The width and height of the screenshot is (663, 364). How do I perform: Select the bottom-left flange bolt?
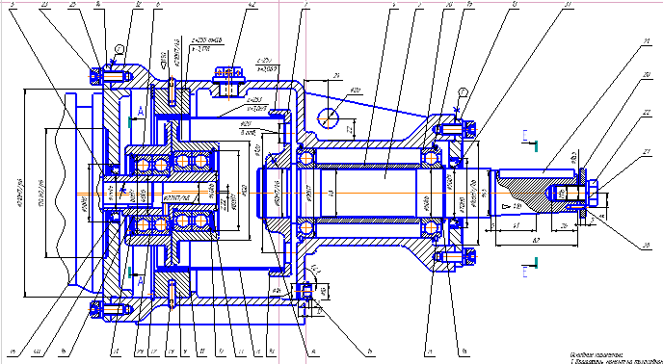tap(111, 309)
